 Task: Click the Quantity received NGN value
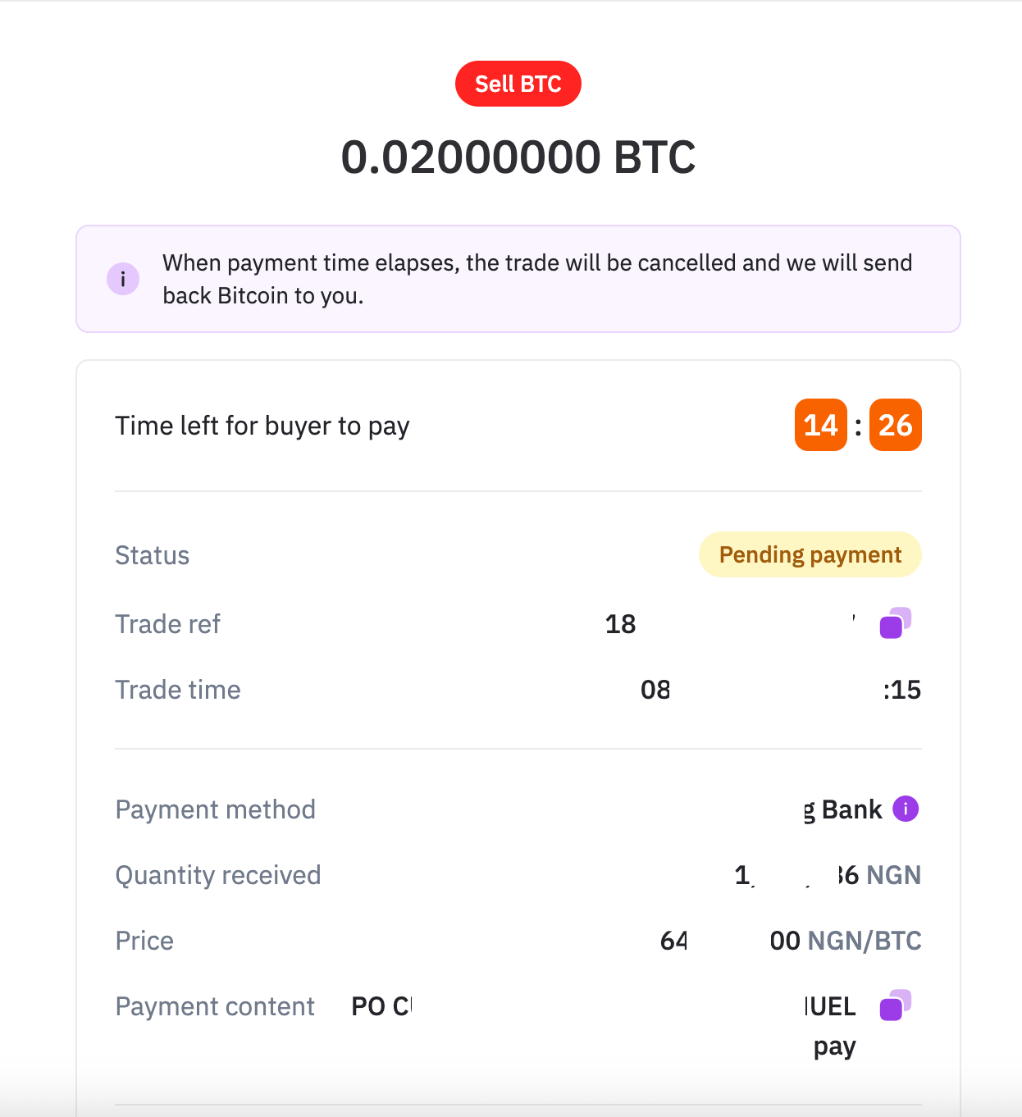pos(828,875)
